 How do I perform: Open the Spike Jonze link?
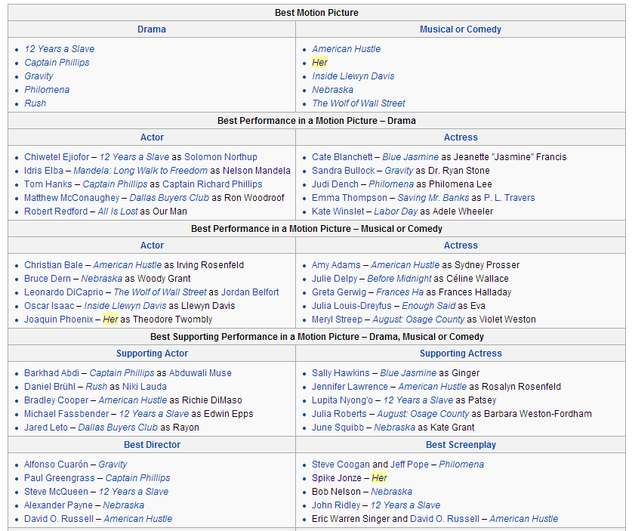(337, 479)
